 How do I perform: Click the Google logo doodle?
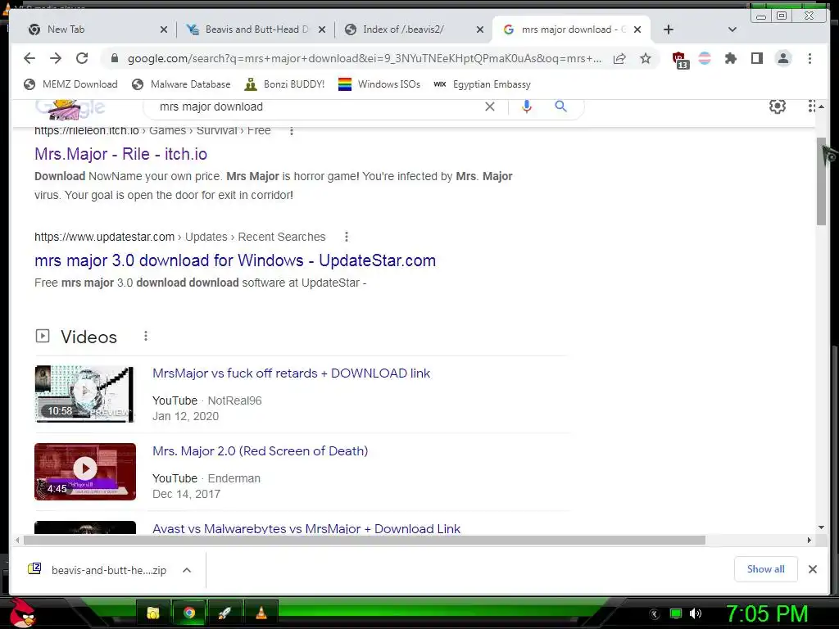[x=70, y=109]
